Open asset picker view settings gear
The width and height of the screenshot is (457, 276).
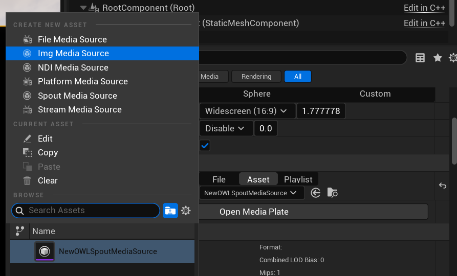click(186, 211)
